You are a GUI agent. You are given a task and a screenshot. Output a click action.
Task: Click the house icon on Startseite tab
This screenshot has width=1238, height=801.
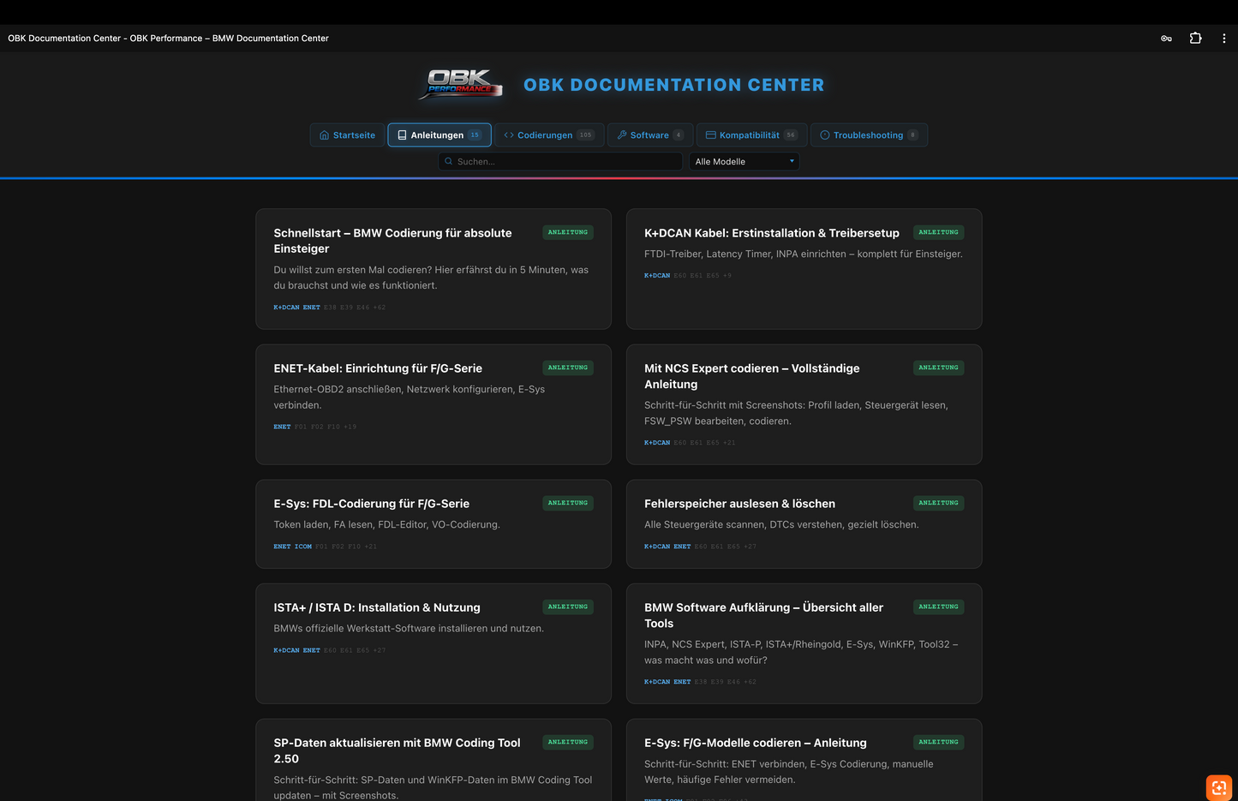coord(324,135)
